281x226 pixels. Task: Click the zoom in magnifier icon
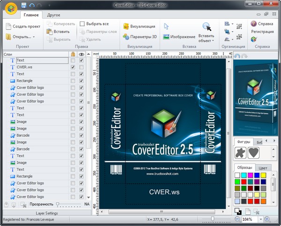point(267,219)
